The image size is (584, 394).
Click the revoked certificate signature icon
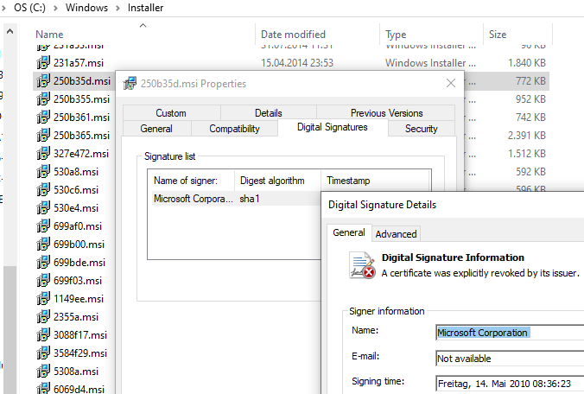(x=362, y=265)
